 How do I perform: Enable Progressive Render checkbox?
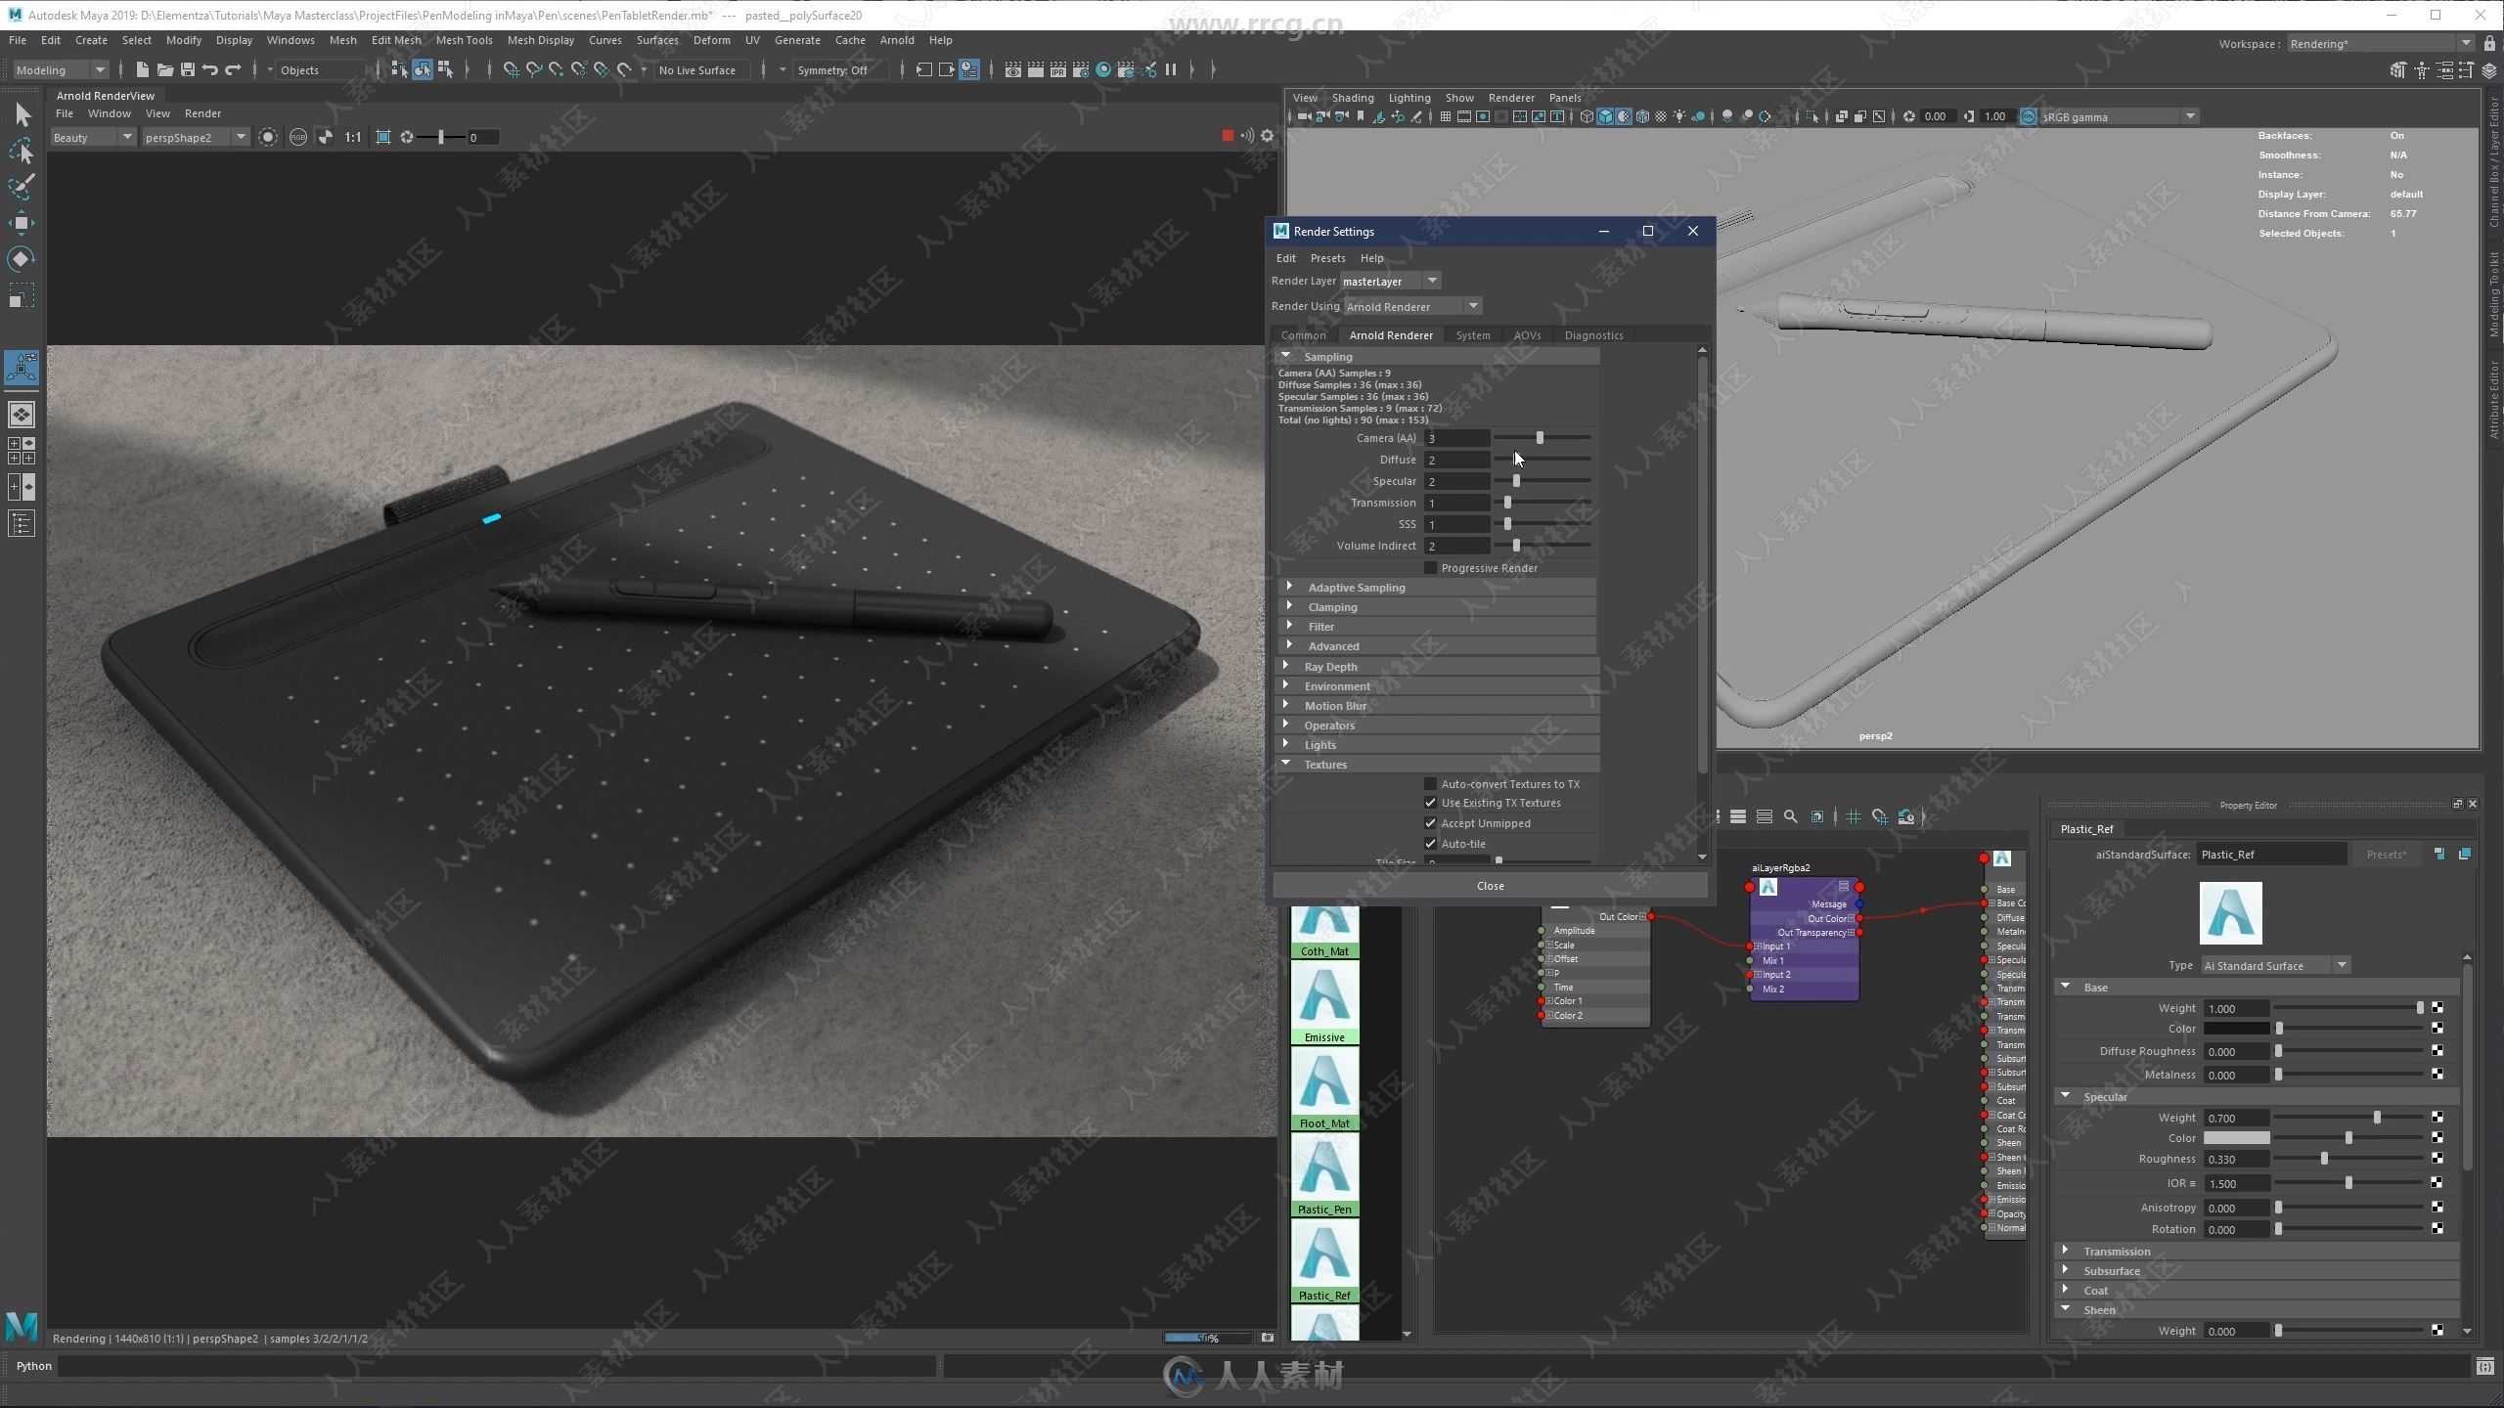click(1430, 568)
